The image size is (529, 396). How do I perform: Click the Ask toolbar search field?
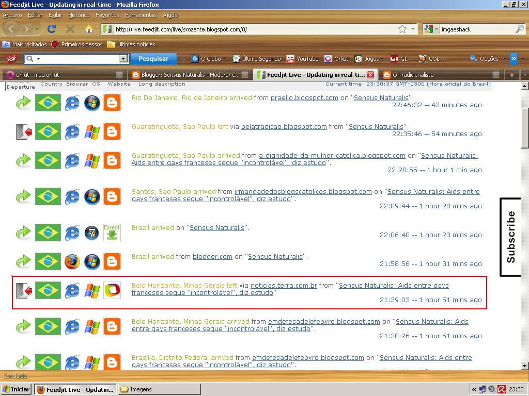pyautogui.click(x=76, y=59)
